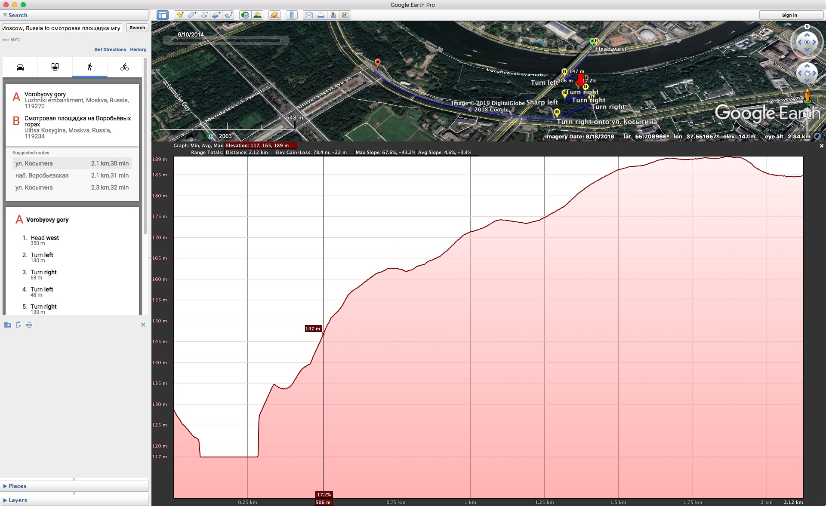Click the green start placemark near Head west

pos(592,42)
